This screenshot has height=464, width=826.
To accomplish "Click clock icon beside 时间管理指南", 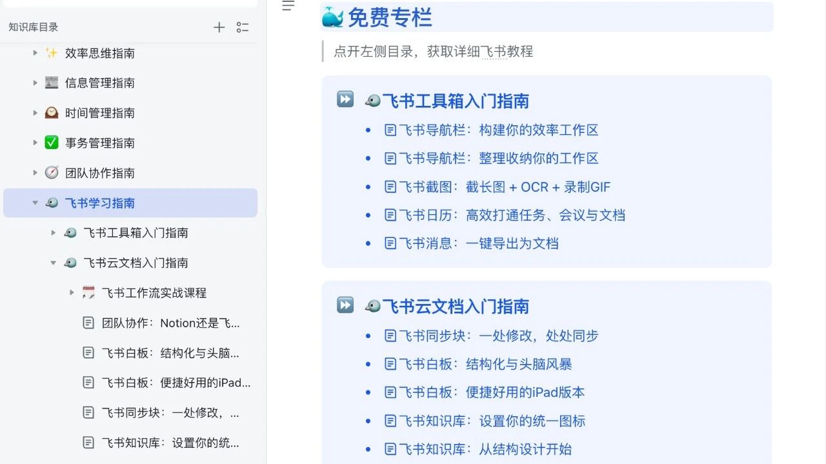I will point(52,113).
